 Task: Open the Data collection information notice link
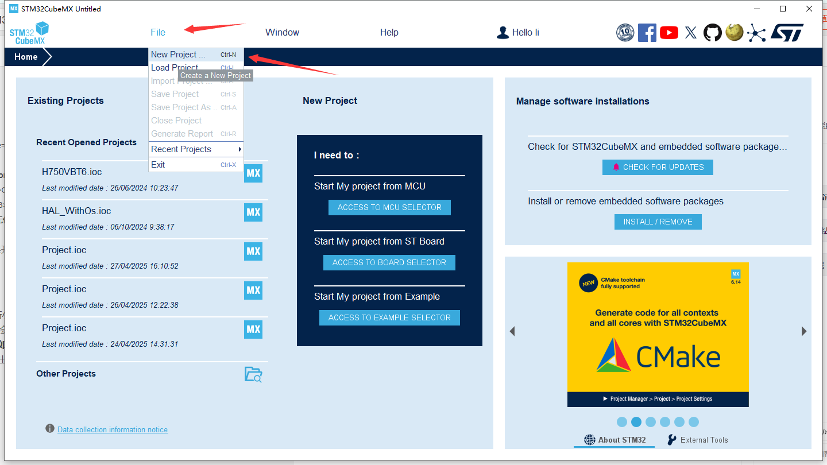point(113,429)
